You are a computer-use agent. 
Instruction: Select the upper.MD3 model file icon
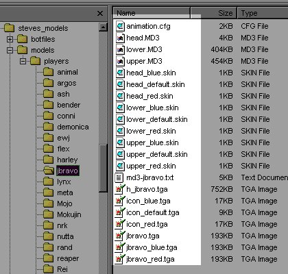(120, 61)
